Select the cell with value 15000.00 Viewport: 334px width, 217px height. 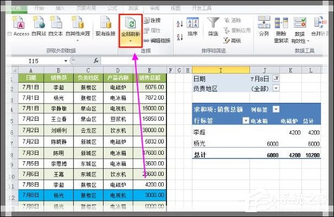149,109
